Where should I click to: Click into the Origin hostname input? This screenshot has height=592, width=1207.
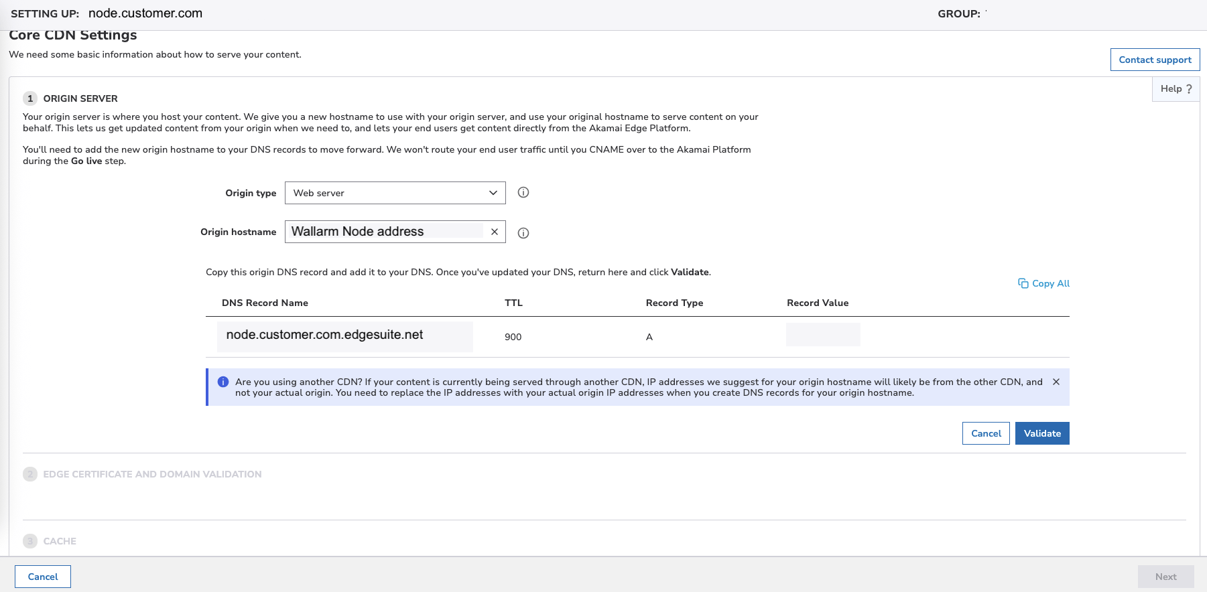coord(385,232)
